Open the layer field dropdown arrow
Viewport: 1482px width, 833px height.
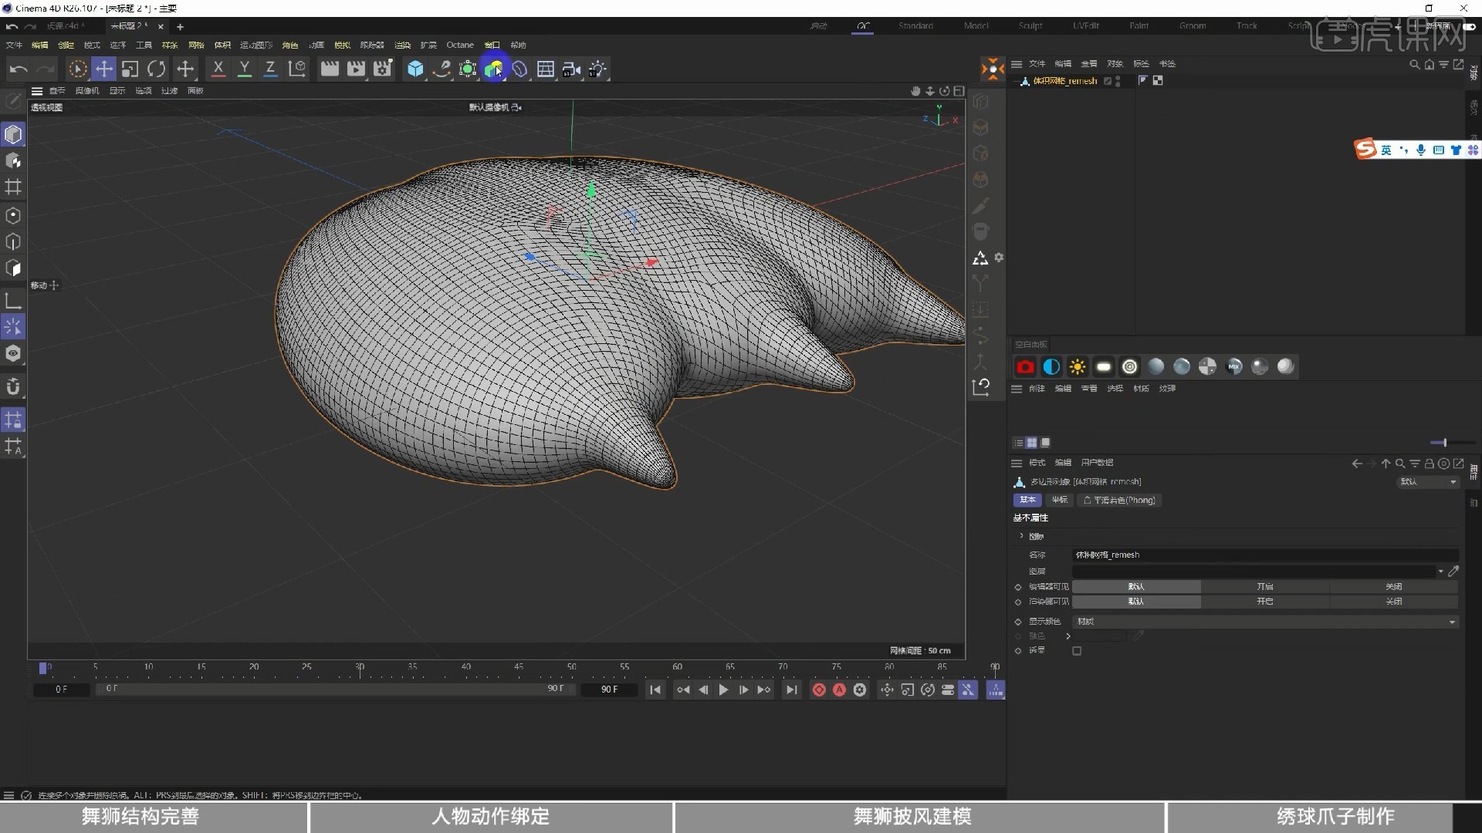[1440, 572]
